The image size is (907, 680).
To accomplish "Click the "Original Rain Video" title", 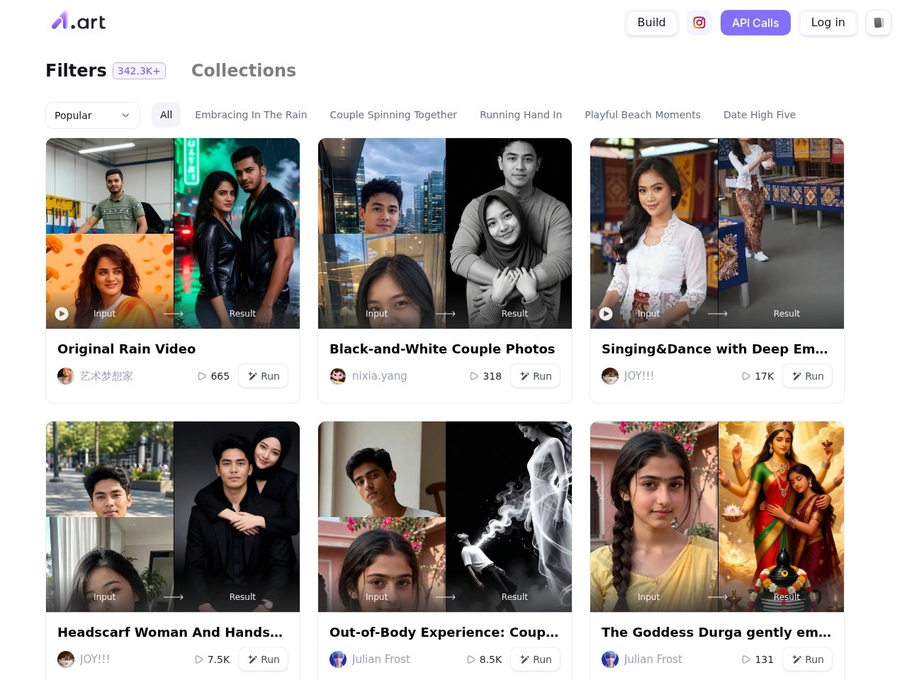I will 127,348.
